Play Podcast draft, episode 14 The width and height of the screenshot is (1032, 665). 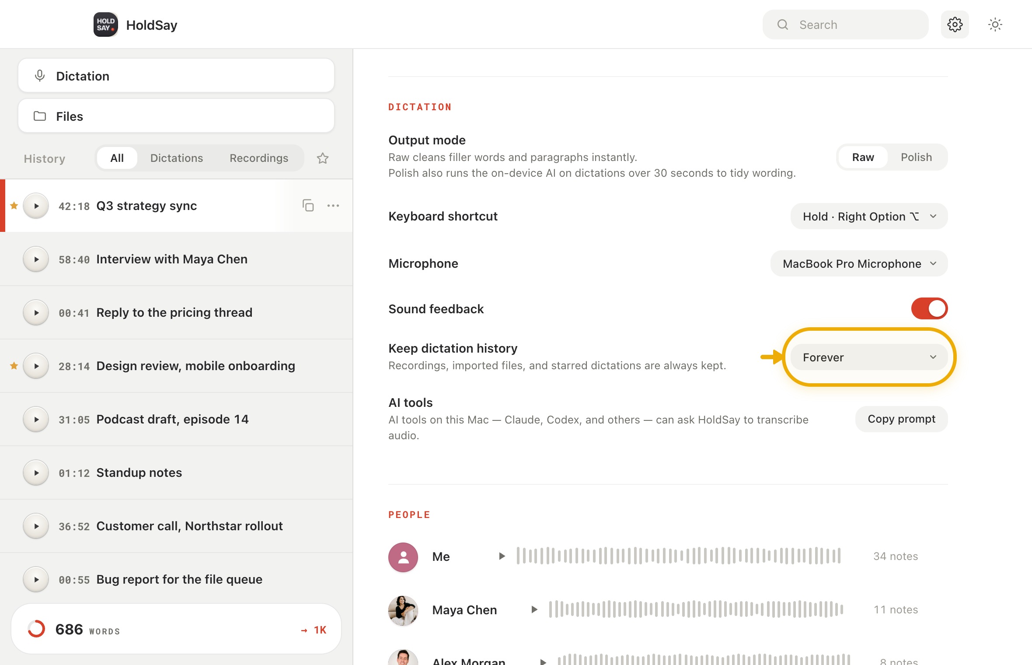(x=36, y=419)
